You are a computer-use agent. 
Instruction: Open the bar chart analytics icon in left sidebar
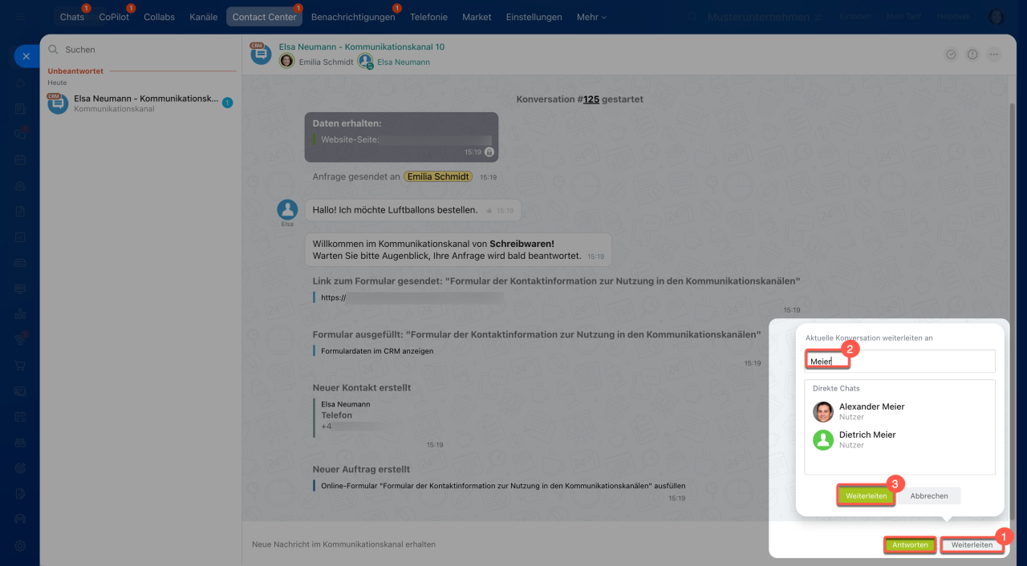point(20,313)
